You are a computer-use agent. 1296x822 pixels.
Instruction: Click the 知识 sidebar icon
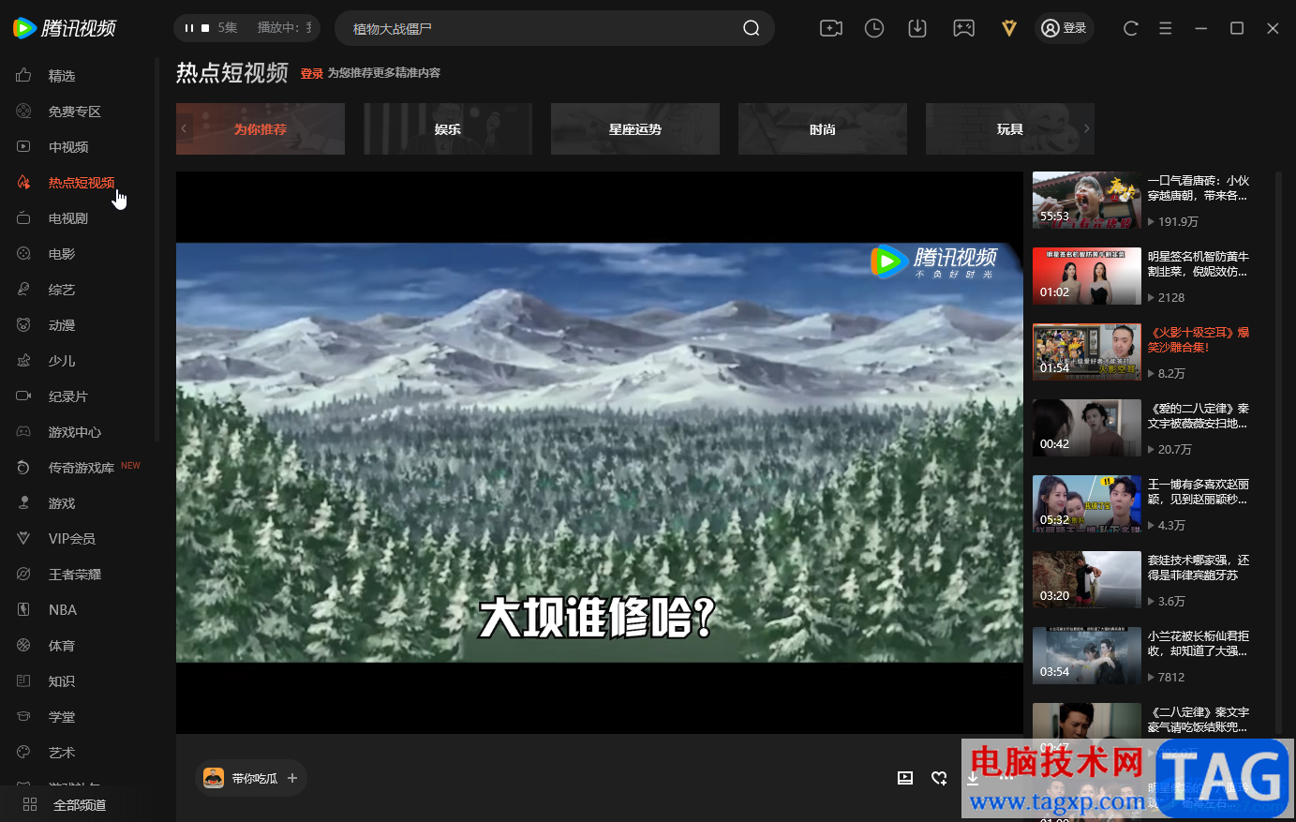(x=23, y=681)
